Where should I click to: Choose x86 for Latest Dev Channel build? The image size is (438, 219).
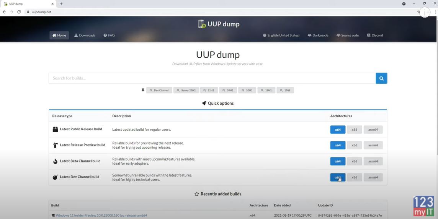pos(355,177)
